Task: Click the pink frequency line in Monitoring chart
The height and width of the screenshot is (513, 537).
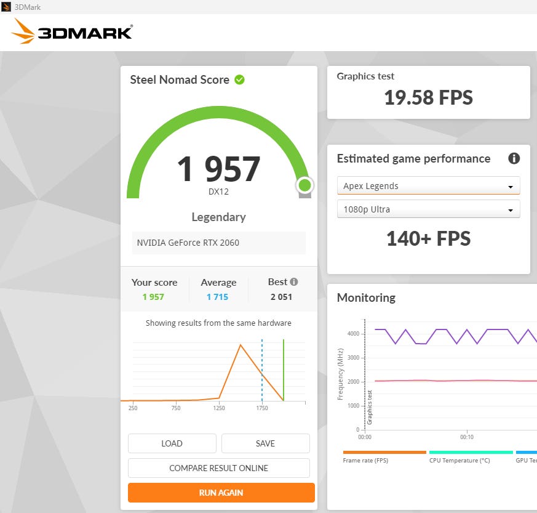Action: pyautogui.click(x=455, y=381)
